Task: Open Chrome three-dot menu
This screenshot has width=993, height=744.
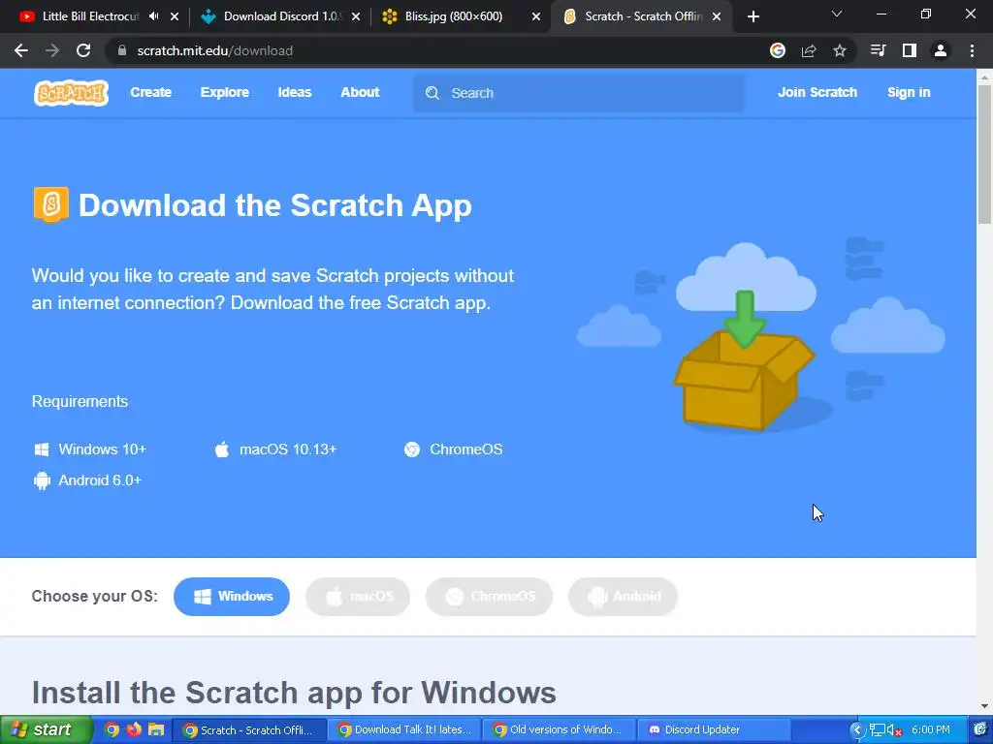Action: click(x=972, y=50)
